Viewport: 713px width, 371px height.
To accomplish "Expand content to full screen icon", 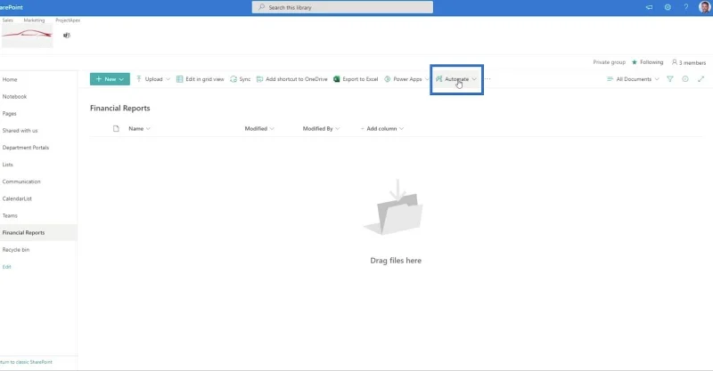I will tap(701, 79).
